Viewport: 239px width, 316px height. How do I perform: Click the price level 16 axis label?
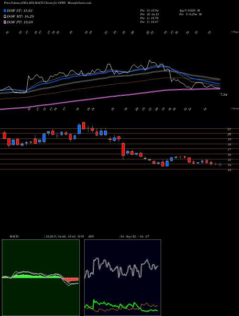pyautogui.click(x=229, y=155)
